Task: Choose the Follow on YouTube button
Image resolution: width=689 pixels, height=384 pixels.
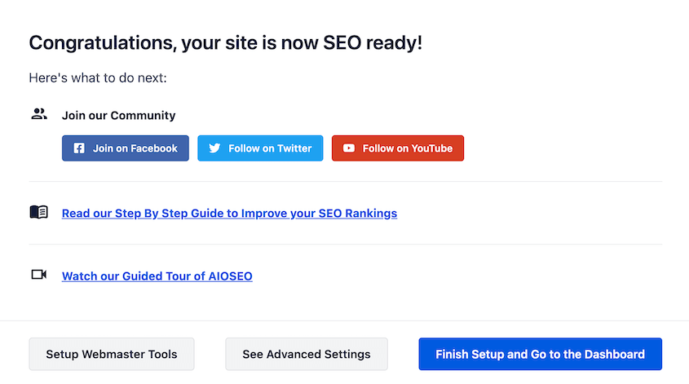Action: coord(398,148)
